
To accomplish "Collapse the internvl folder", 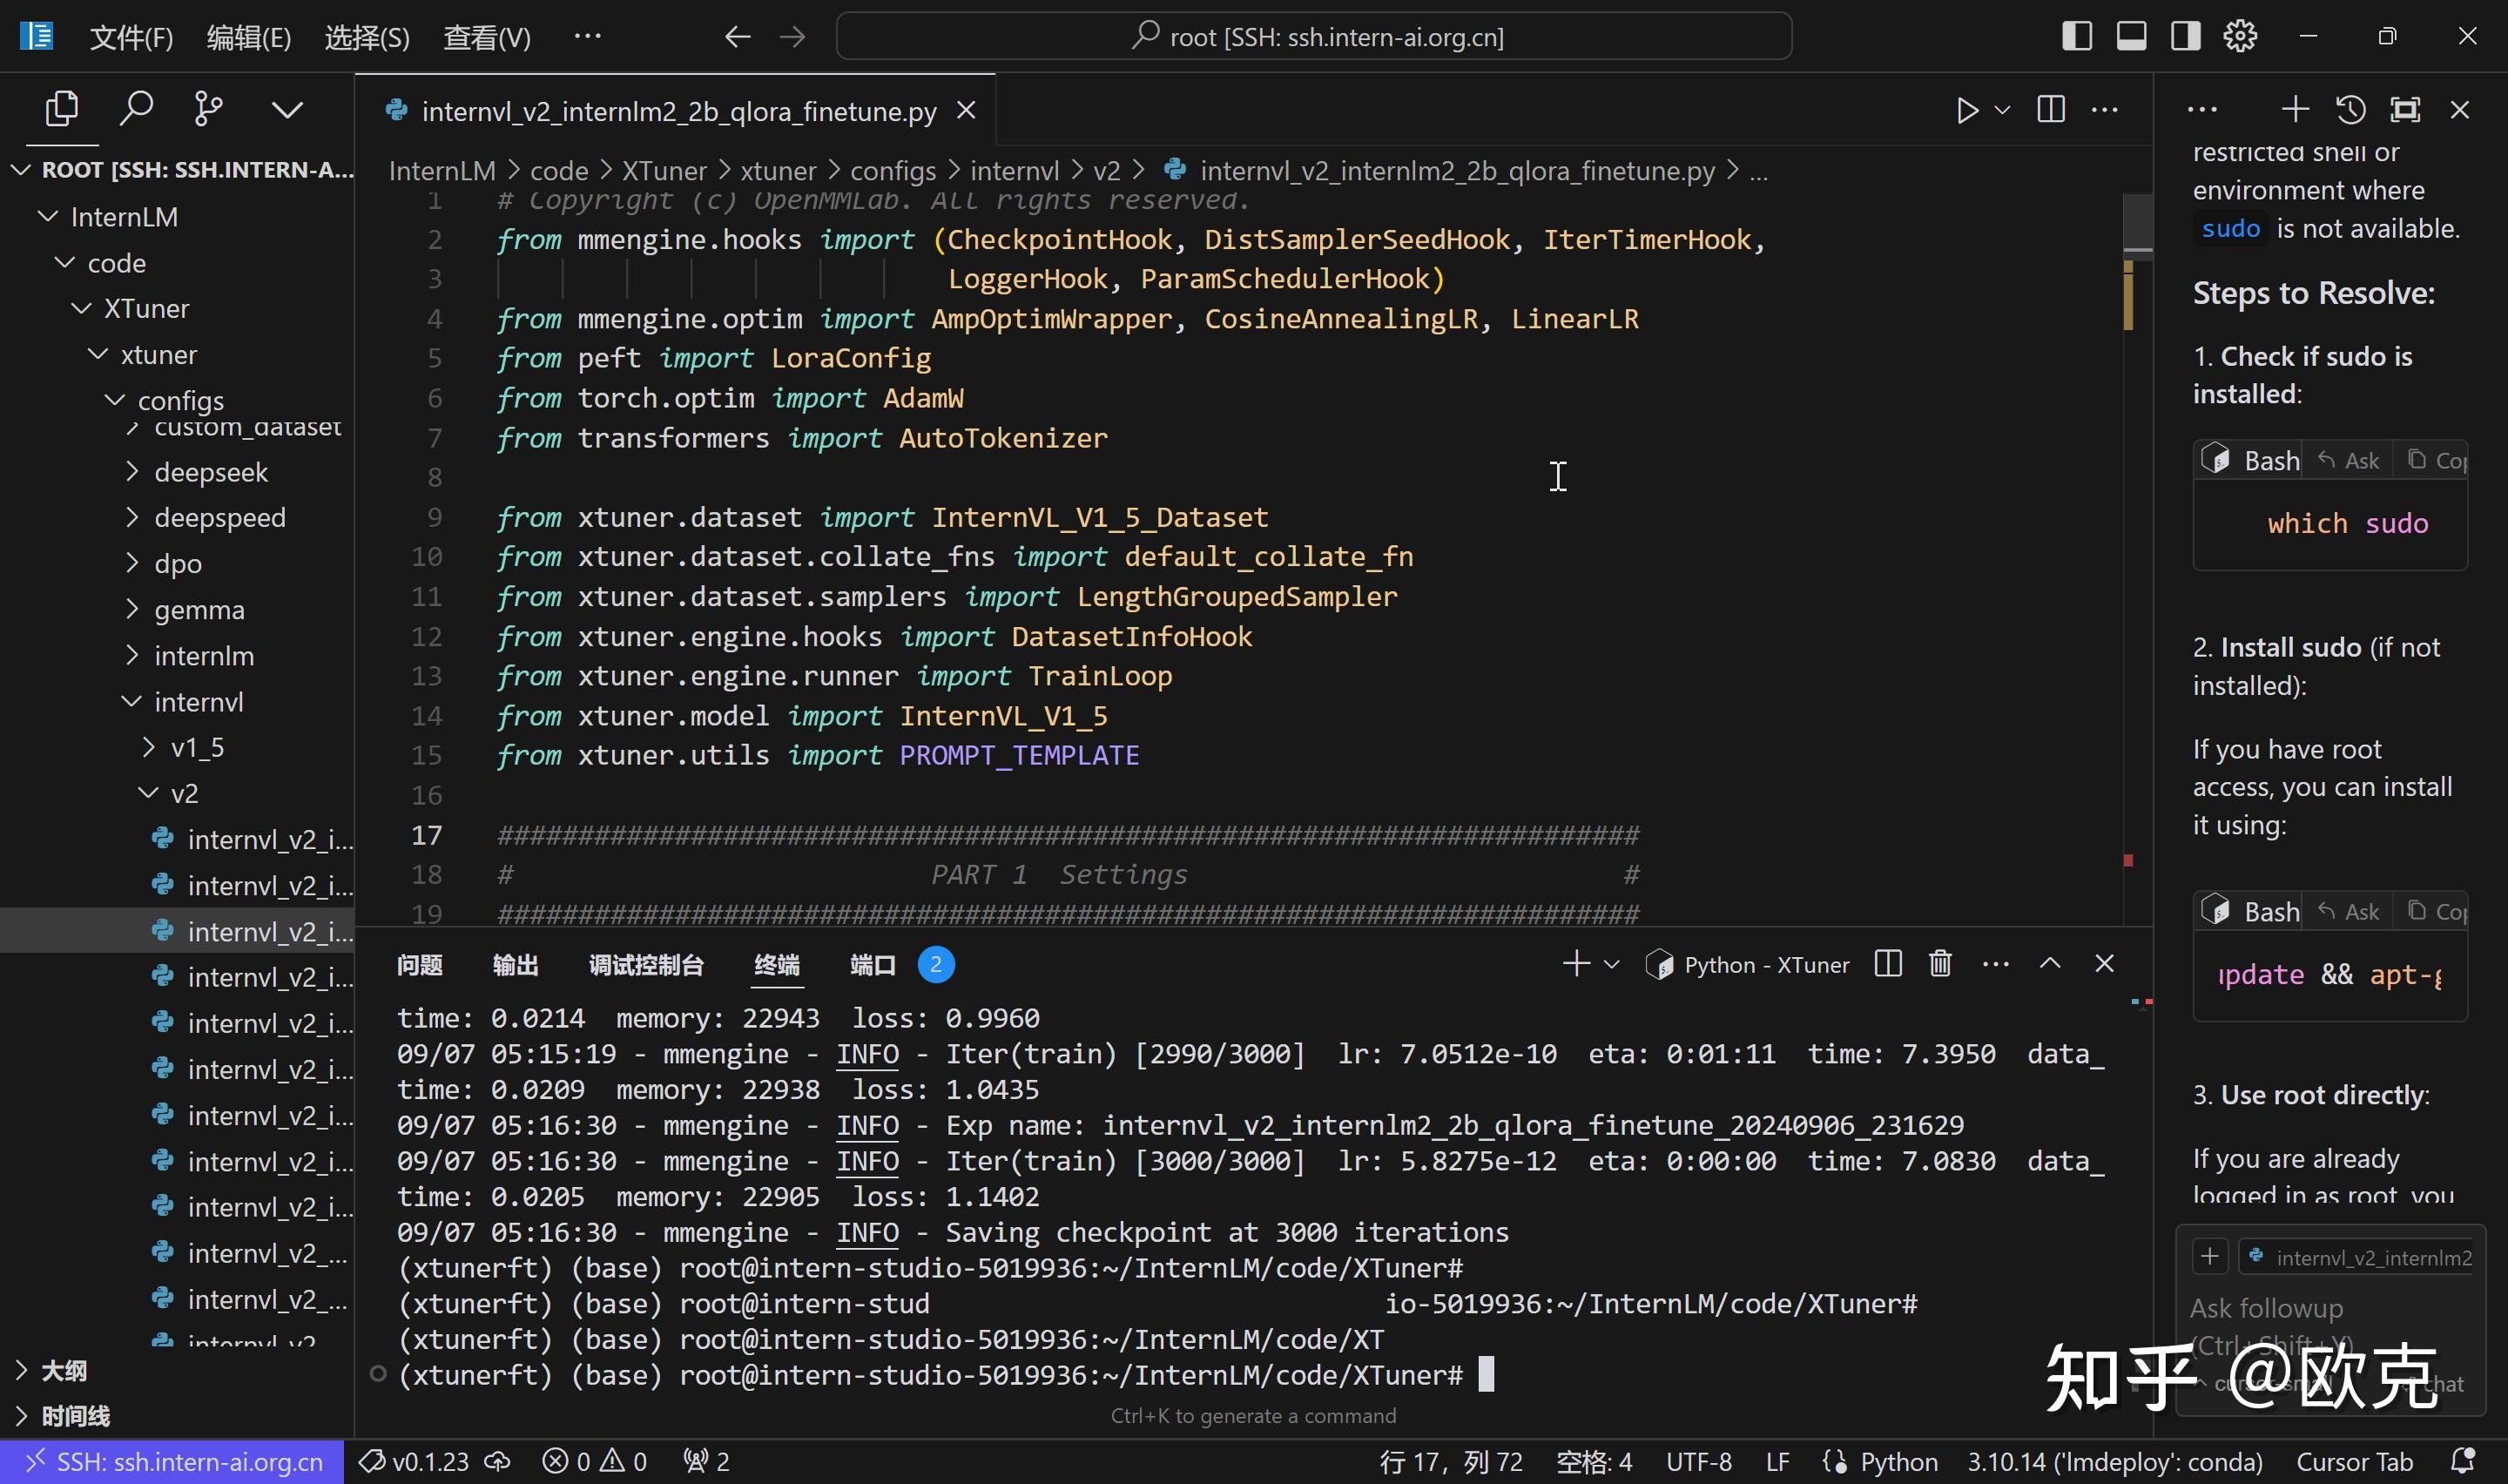I will [x=198, y=702].
